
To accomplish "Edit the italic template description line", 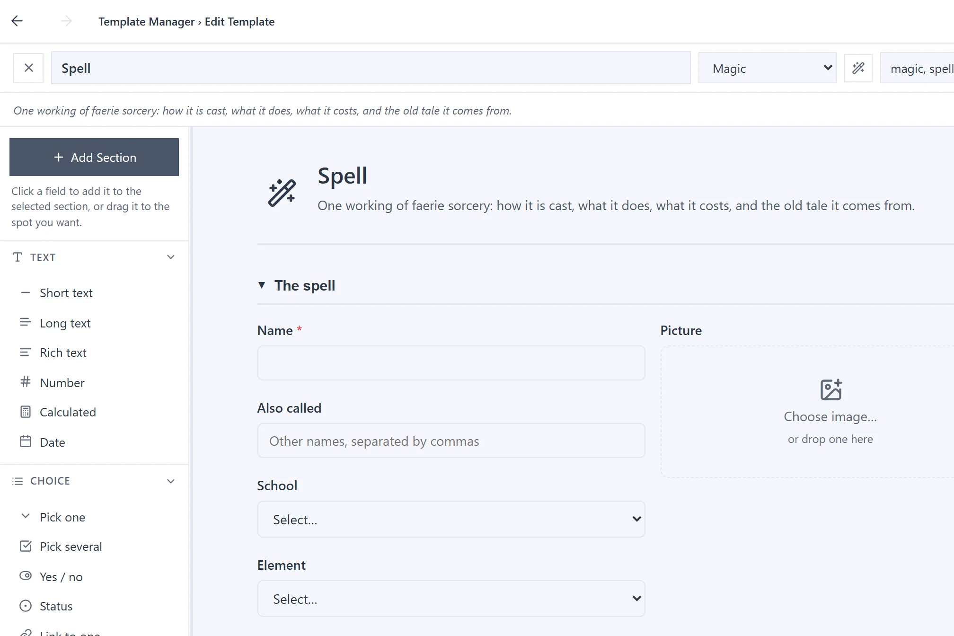I will click(263, 111).
